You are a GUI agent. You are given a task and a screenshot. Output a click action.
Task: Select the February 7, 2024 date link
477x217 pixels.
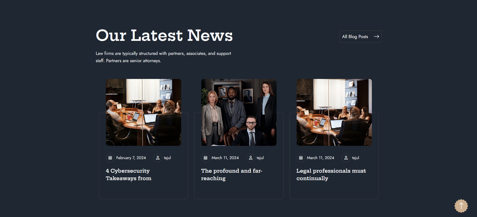pos(131,158)
